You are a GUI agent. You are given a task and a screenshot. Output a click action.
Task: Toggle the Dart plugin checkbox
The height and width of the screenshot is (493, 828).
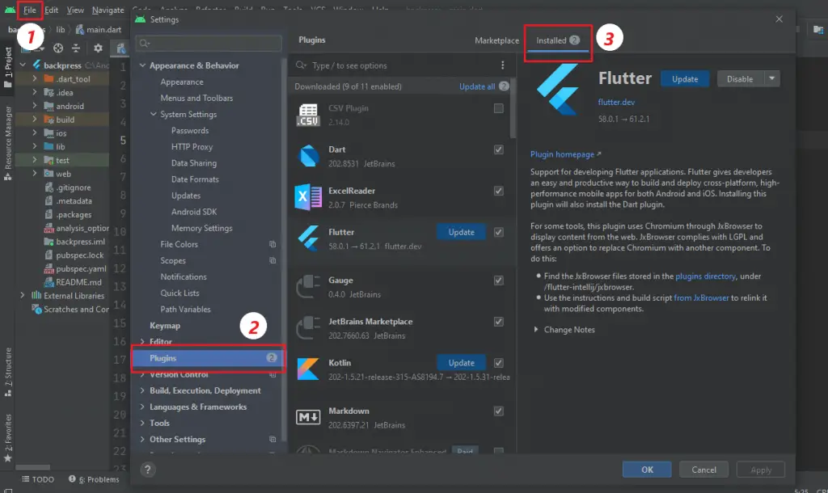coord(498,150)
